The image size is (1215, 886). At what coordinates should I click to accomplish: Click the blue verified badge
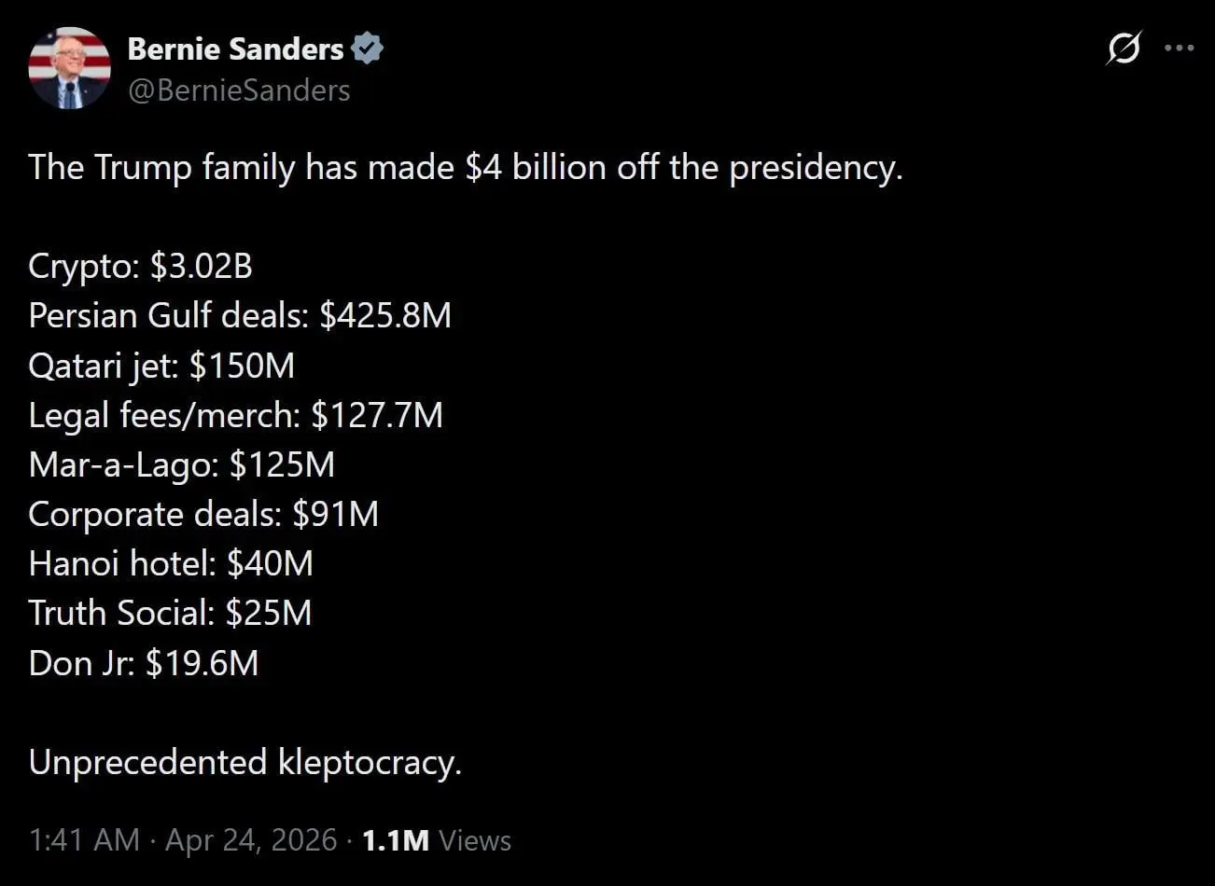coord(368,48)
